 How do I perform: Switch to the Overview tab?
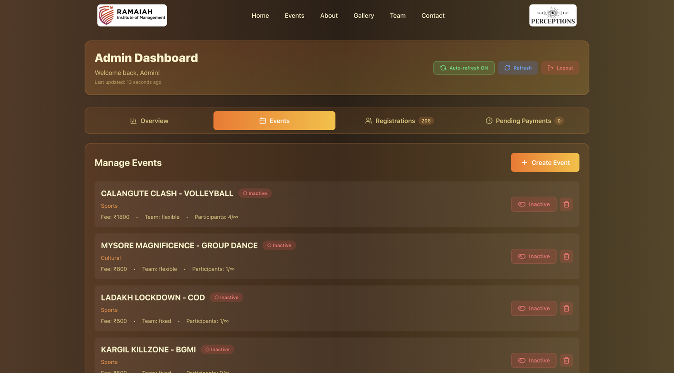click(149, 121)
